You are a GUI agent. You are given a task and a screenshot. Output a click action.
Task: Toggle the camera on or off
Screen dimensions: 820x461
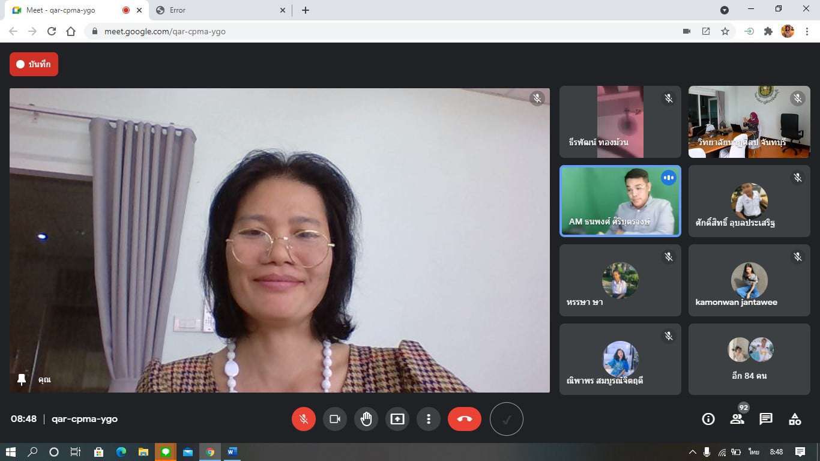pyautogui.click(x=335, y=419)
